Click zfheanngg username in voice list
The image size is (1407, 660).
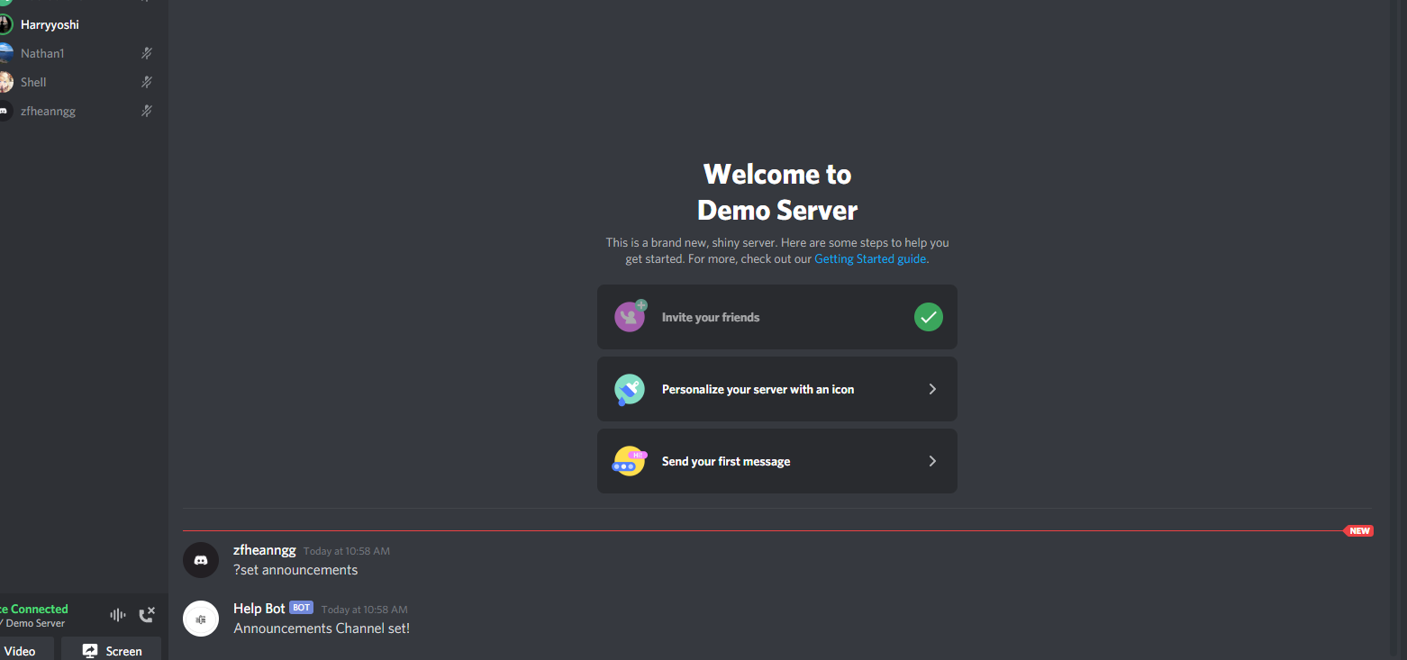click(x=48, y=111)
